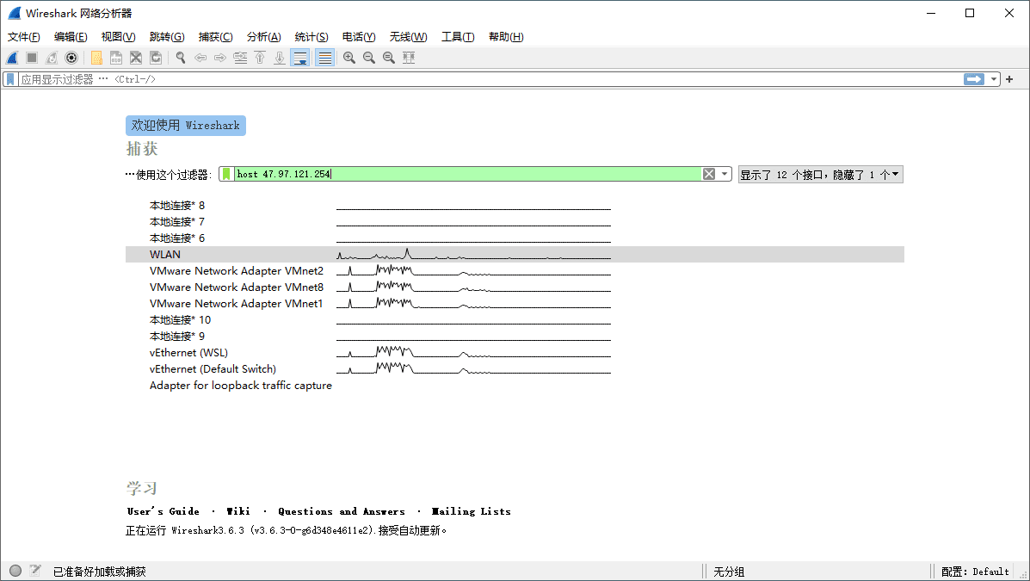Open the capture filter history dropdown arrow
The height and width of the screenshot is (581, 1030).
click(723, 173)
